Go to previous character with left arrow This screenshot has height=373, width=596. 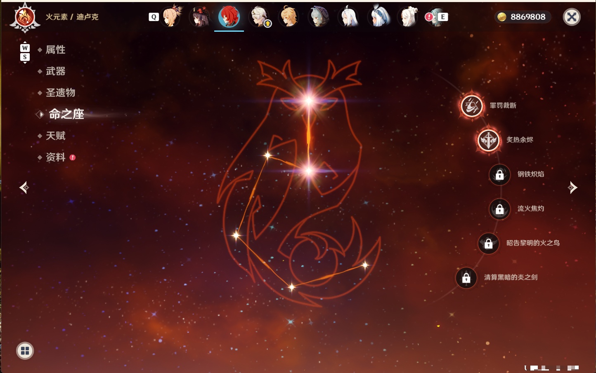click(x=24, y=188)
